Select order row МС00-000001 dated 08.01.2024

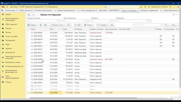[x=103, y=59]
